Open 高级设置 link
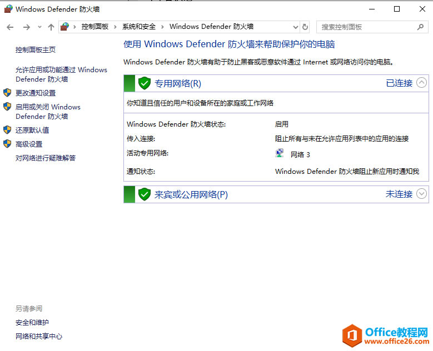Image resolution: width=433 pixels, height=351 pixels. [x=29, y=144]
